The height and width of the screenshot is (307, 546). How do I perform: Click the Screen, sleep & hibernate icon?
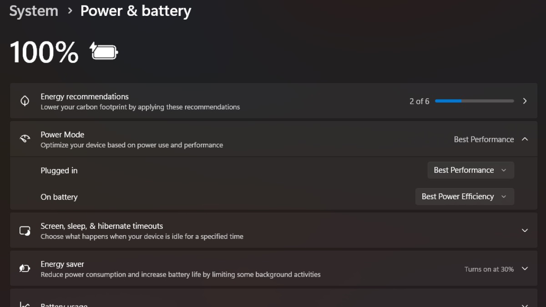click(x=25, y=231)
